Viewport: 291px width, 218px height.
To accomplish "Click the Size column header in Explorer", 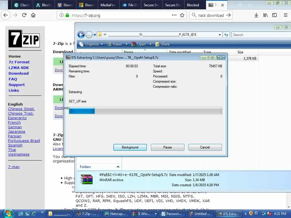I will click(x=247, y=52).
